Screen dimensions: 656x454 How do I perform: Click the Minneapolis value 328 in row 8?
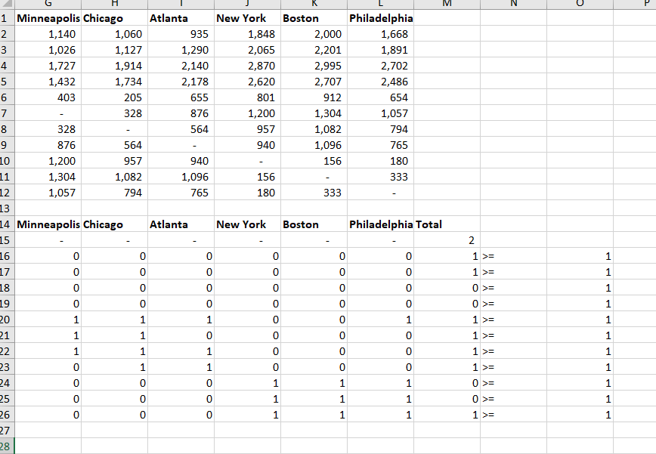click(x=48, y=129)
